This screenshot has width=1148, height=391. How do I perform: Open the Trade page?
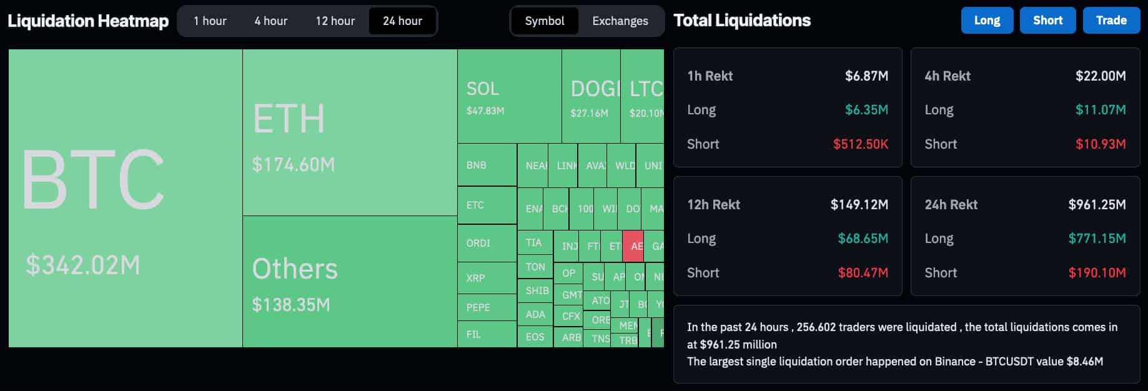tap(1111, 20)
